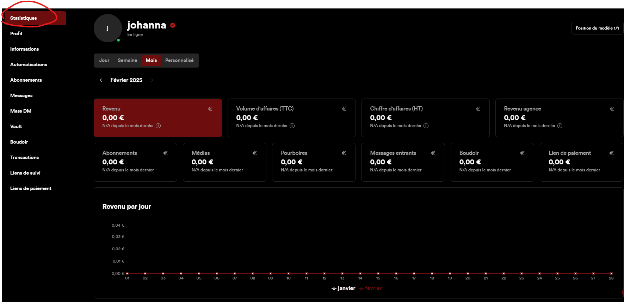
Task: Click chart data point for day 21
Action: coord(486,273)
